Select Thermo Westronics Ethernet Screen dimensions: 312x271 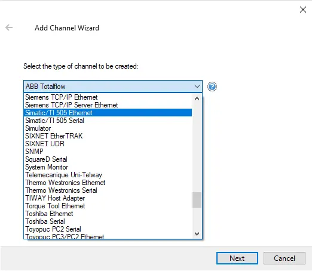pyautogui.click(x=108, y=183)
